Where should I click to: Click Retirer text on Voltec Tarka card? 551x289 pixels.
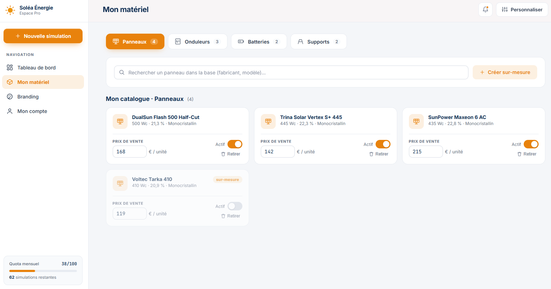tap(234, 216)
